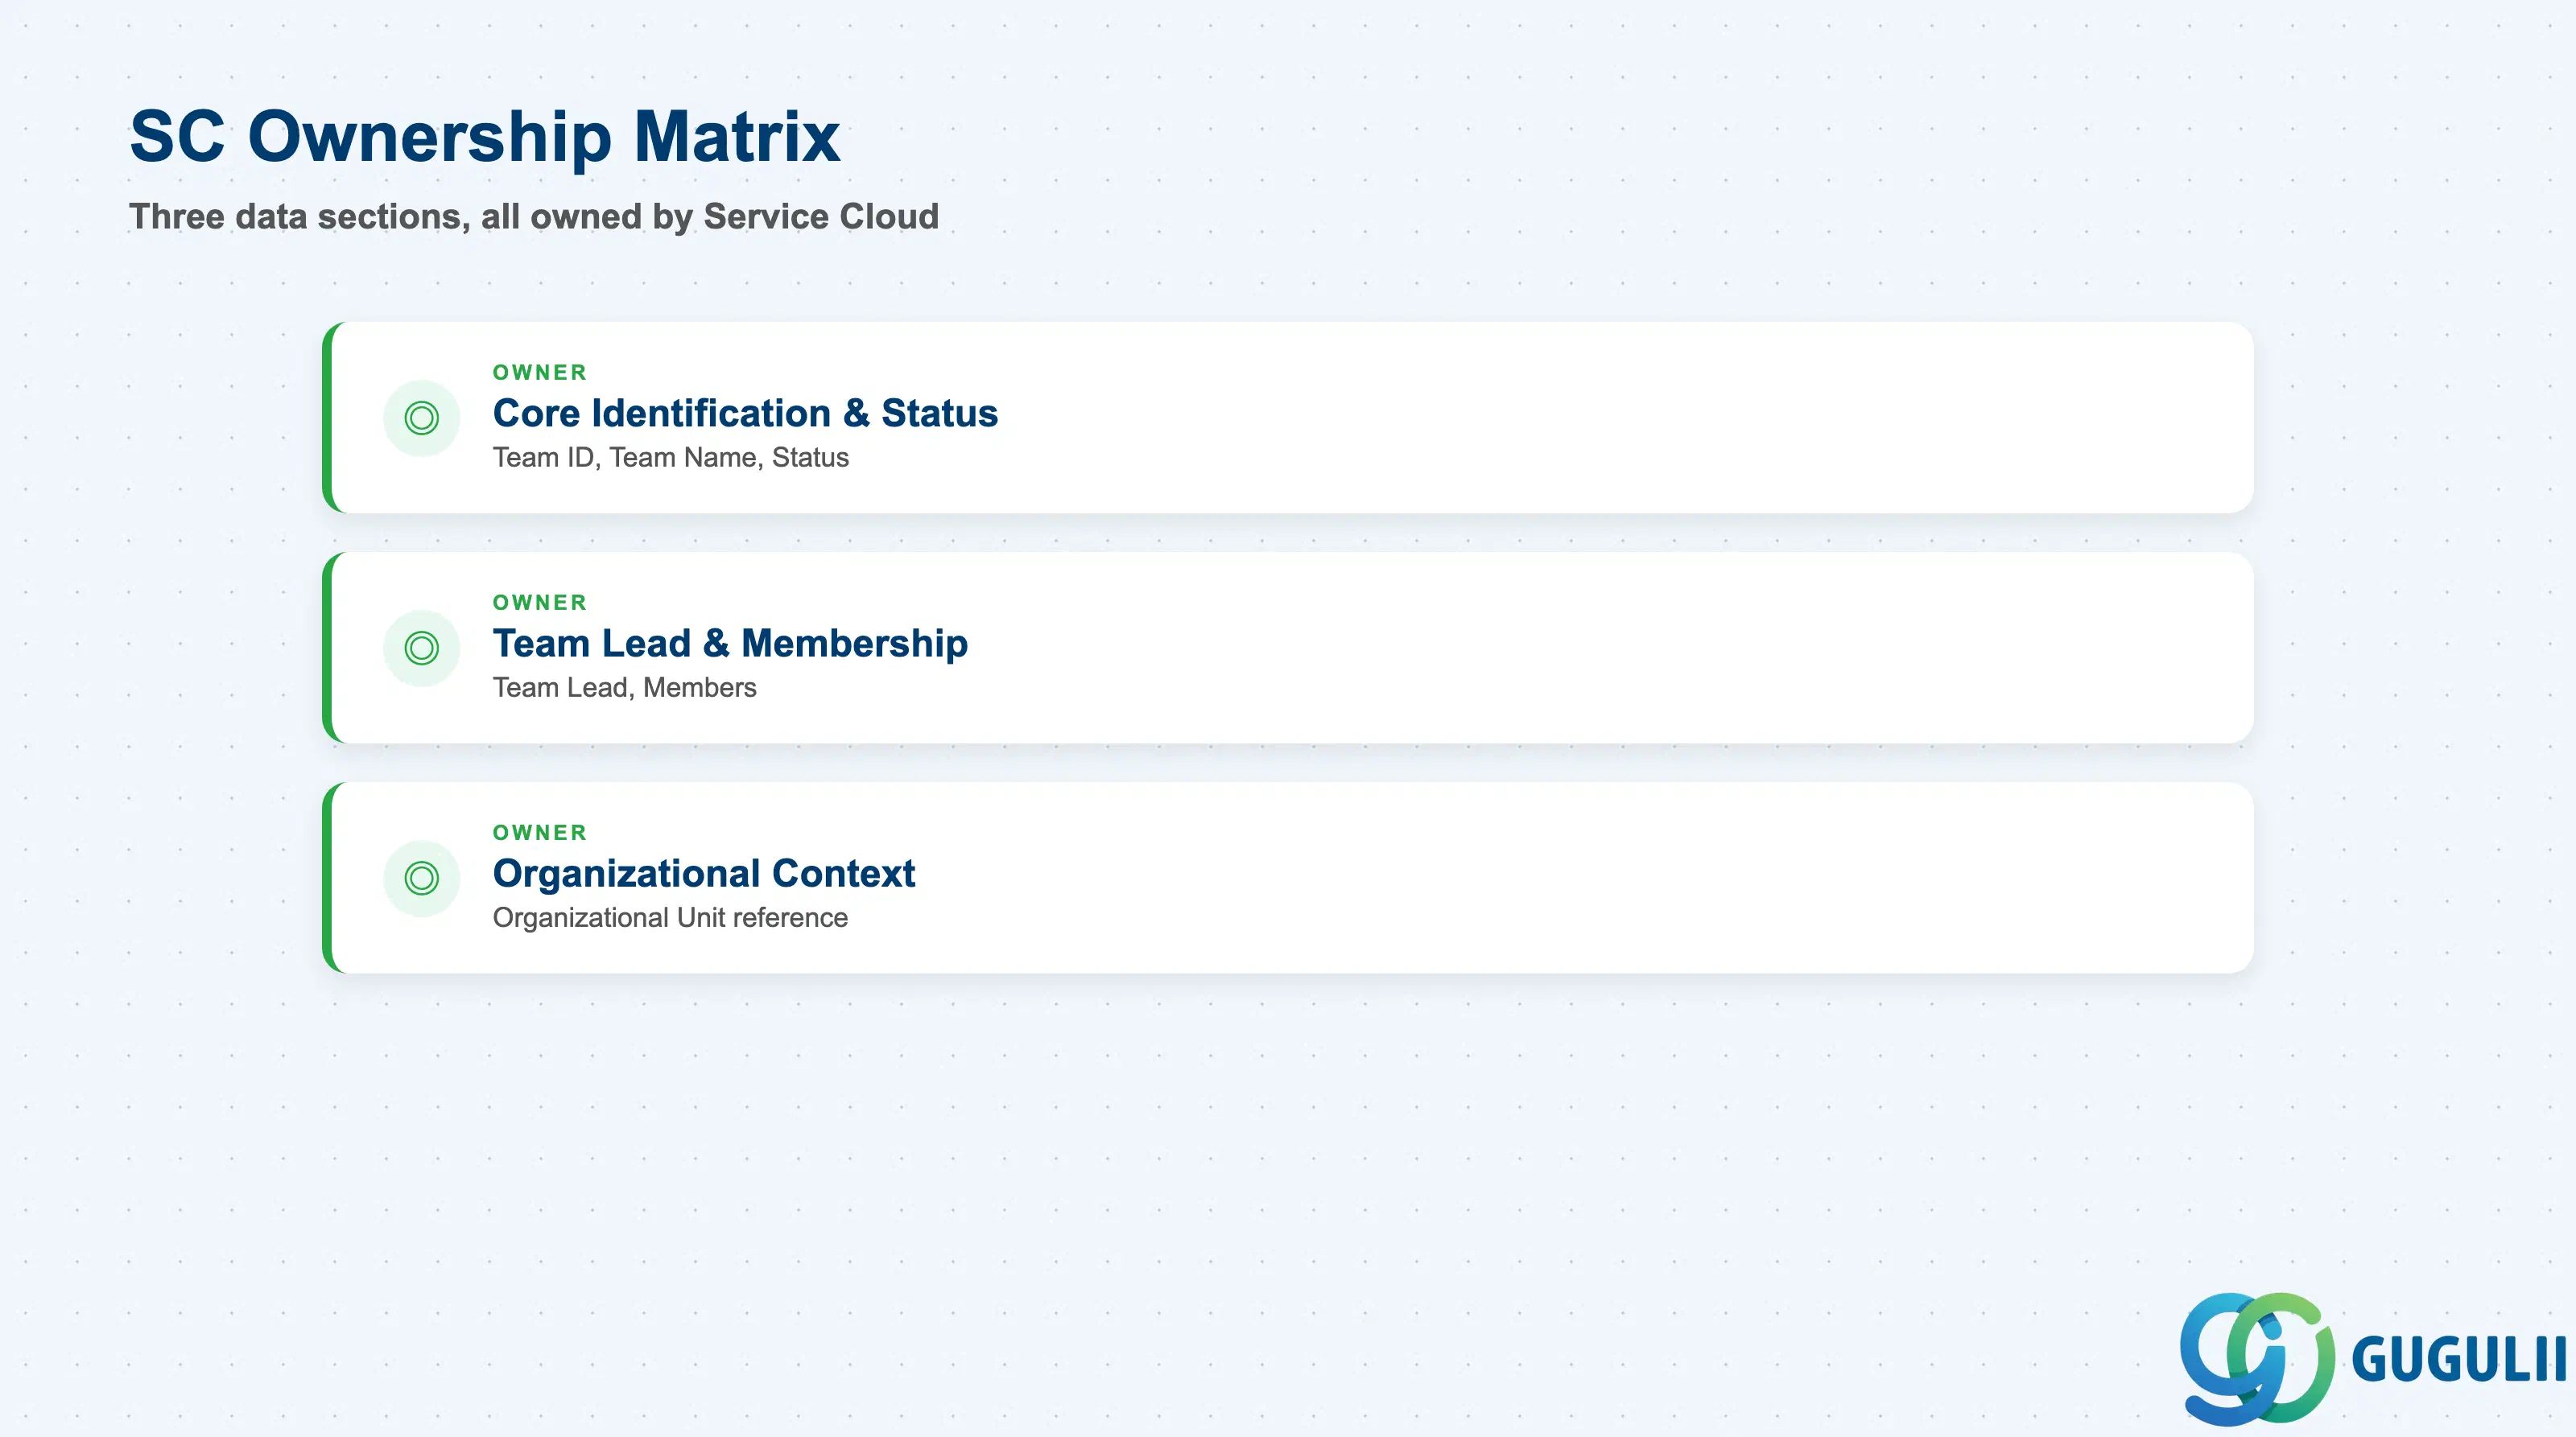Click the Organizational Context target icon
Screen dimensions: 2576x1437
point(421,877)
